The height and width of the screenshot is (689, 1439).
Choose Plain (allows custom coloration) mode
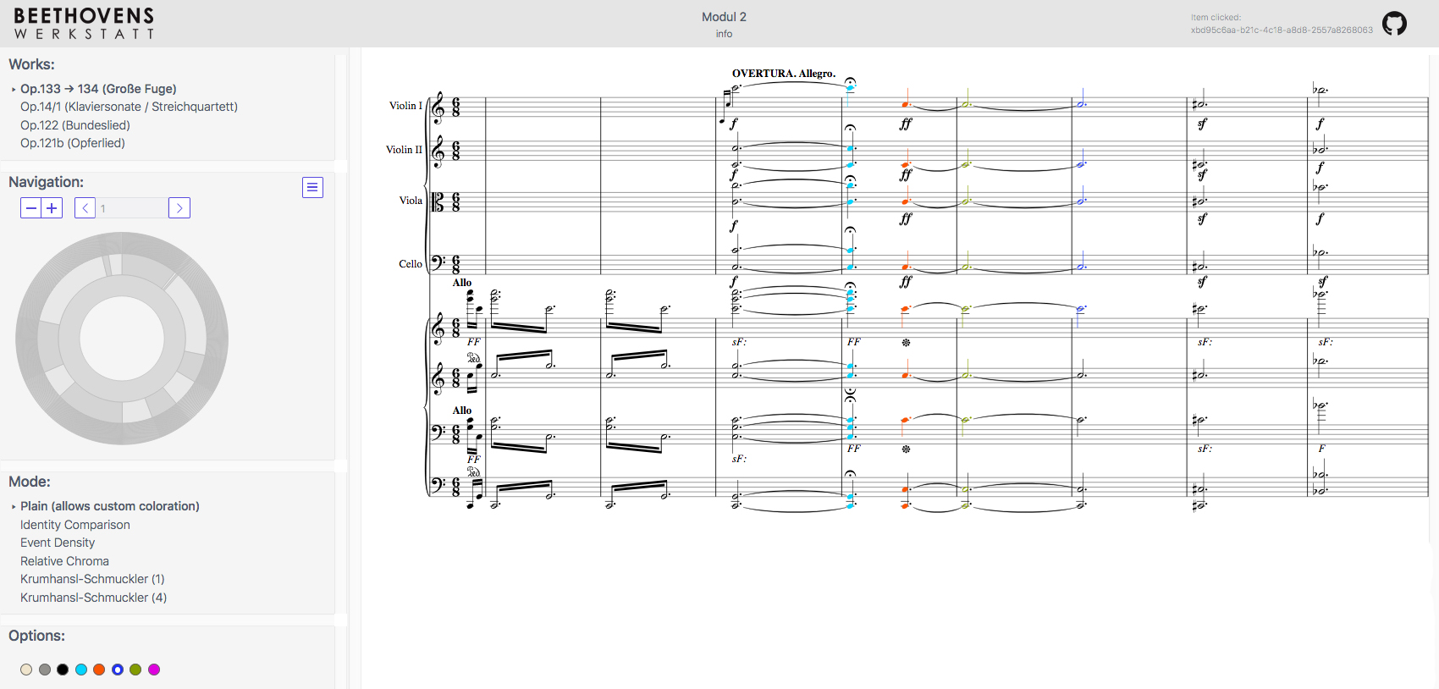[110, 506]
